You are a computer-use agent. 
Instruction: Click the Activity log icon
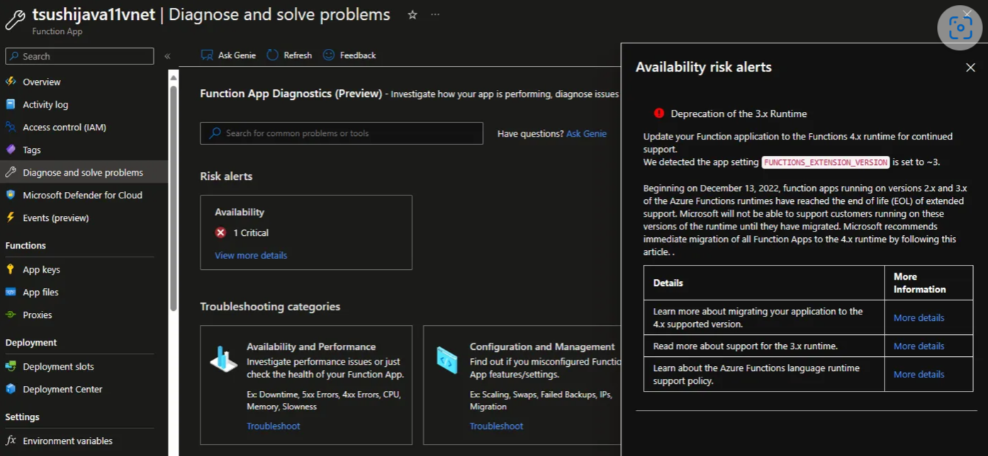(x=11, y=104)
